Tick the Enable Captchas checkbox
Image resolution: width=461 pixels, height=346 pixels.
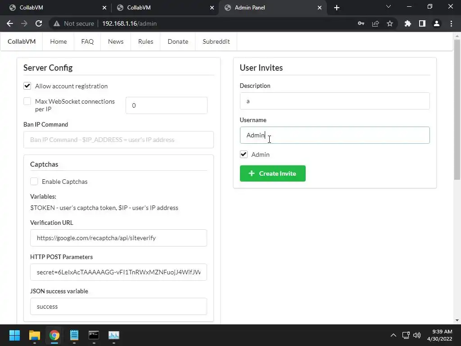pos(34,182)
